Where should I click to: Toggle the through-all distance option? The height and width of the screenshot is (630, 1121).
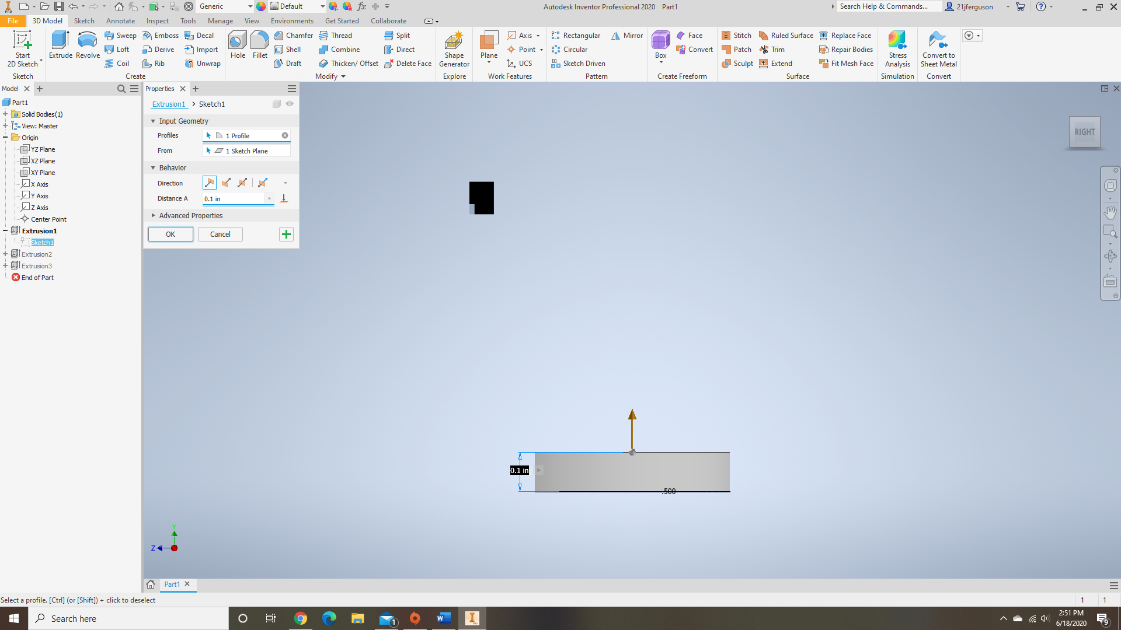pyautogui.click(x=284, y=199)
